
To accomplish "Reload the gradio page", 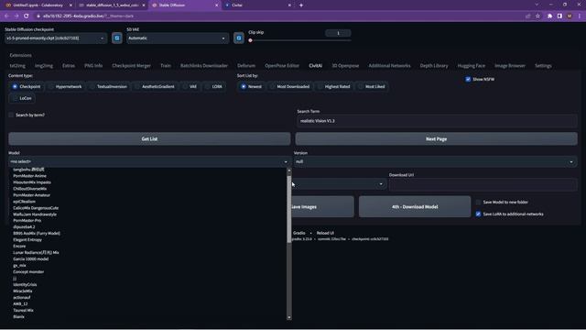I will (x=27, y=16).
